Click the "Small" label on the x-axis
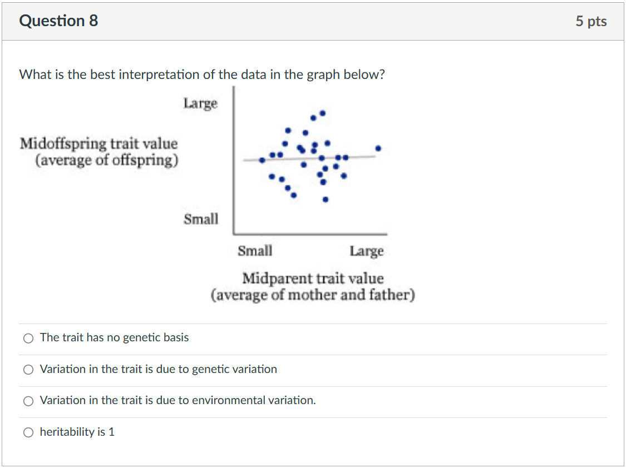626x468 pixels. click(255, 251)
